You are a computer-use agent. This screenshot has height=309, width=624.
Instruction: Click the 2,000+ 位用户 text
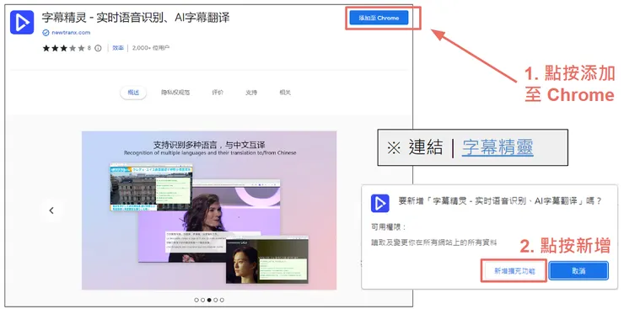151,48
